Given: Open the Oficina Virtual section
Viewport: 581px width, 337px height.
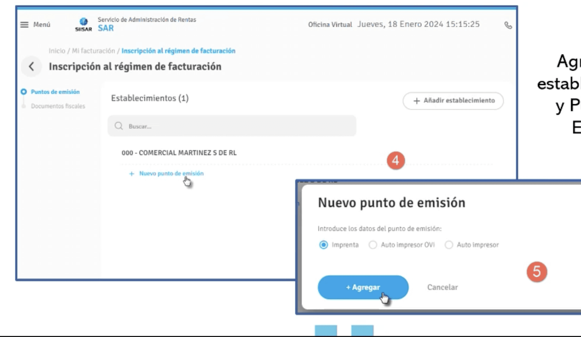Looking at the screenshot, I should pyautogui.click(x=330, y=24).
